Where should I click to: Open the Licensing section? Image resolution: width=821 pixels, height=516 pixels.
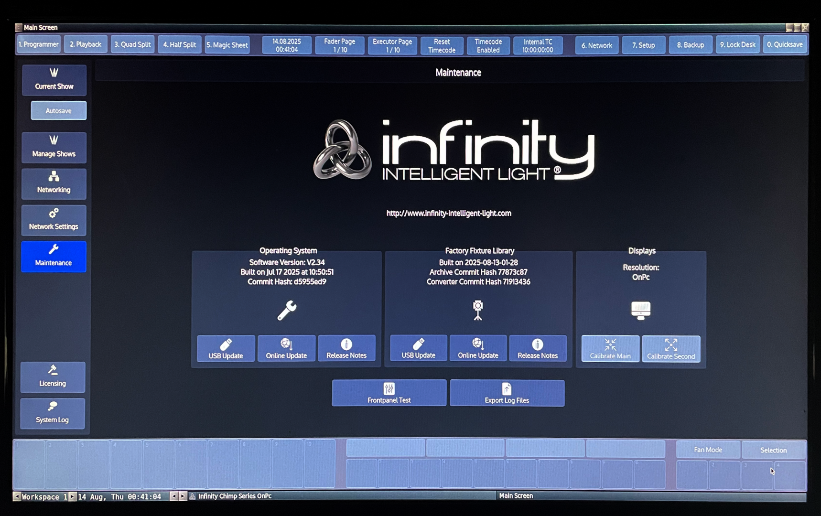(53, 377)
